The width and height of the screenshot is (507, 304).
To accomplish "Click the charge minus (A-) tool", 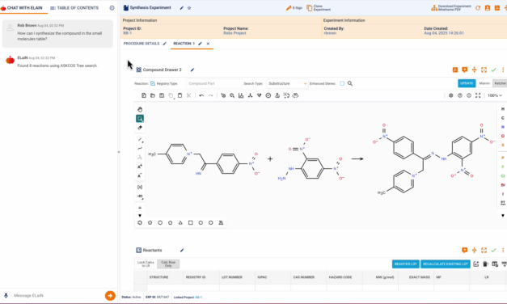I will pyautogui.click(x=140, y=175).
